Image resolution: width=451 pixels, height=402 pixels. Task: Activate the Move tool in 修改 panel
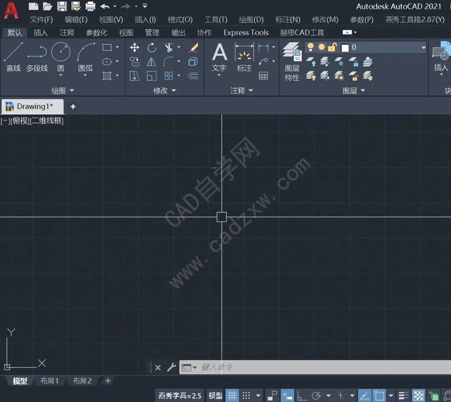pyautogui.click(x=135, y=47)
